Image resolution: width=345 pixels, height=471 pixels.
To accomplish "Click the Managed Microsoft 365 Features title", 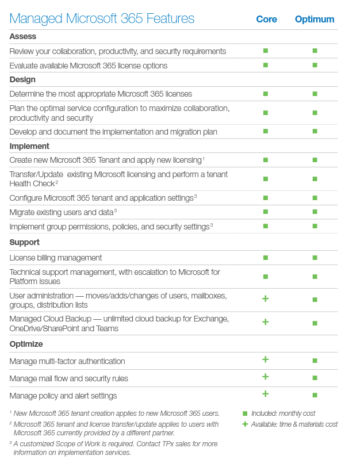I will click(102, 19).
